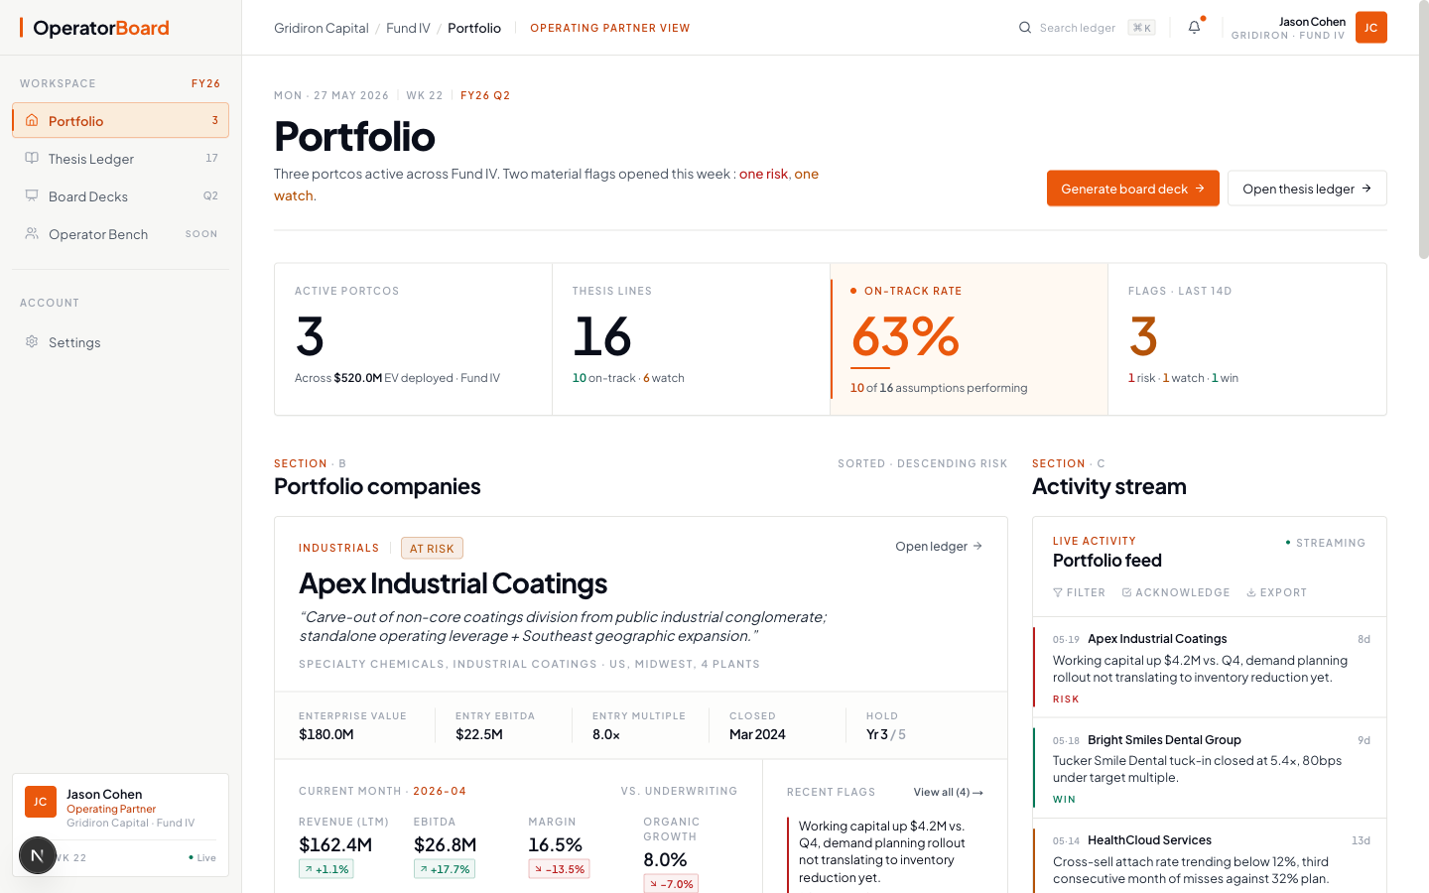Click the Apex Industrial Coatings title
This screenshot has height=893, width=1429.
coord(453,583)
